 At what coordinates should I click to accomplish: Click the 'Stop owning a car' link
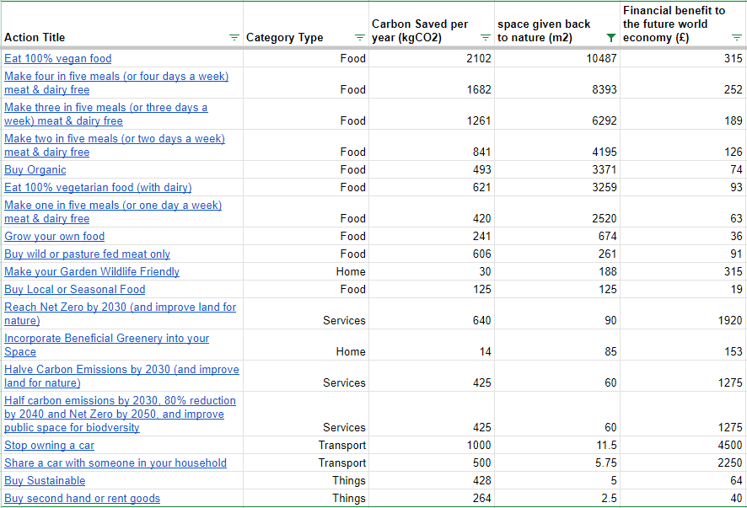pyautogui.click(x=50, y=445)
